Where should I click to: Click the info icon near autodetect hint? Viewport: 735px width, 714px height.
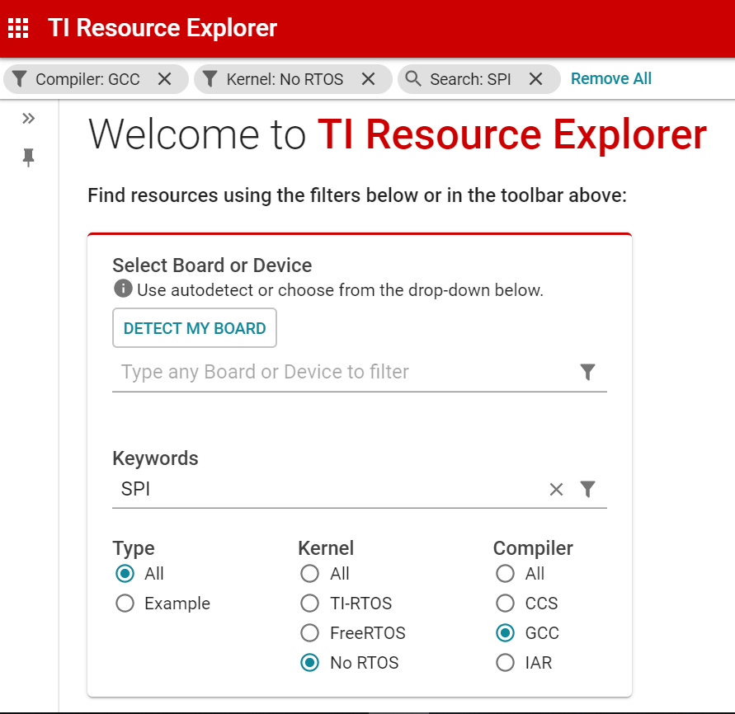click(123, 289)
